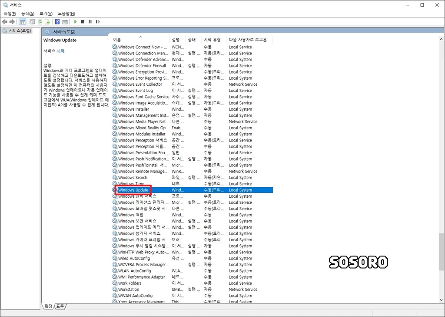The width and height of the screenshot is (445, 317).
Task: Click gear icon of Wired AutoConfig row
Action: click(x=115, y=258)
